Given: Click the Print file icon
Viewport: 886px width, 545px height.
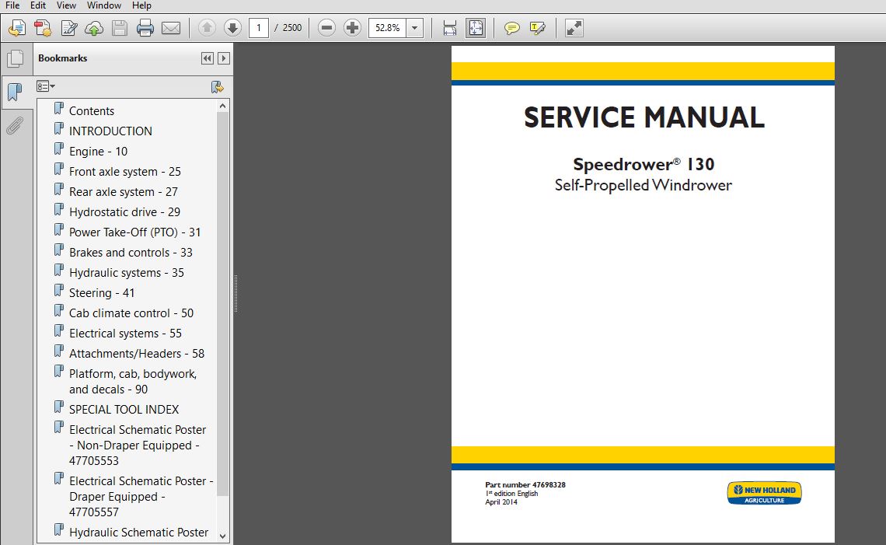Looking at the screenshot, I should (145, 29).
